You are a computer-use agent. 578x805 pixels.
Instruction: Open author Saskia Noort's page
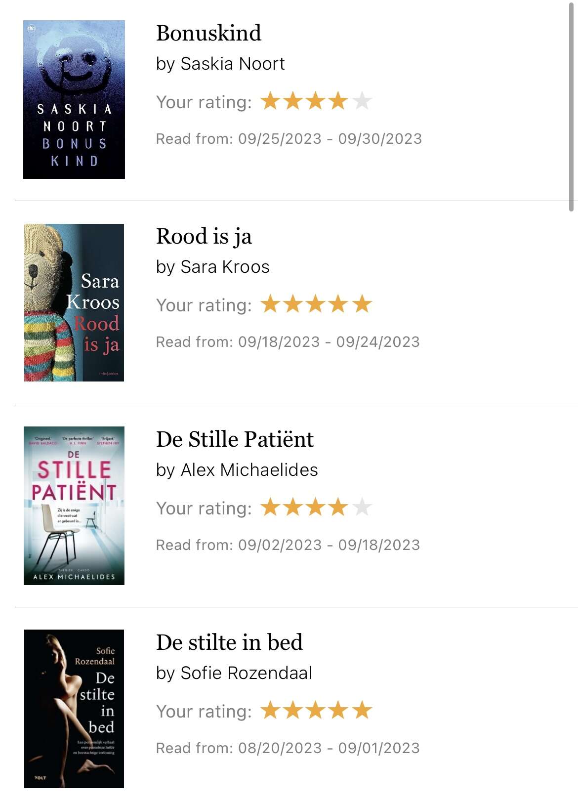click(233, 64)
